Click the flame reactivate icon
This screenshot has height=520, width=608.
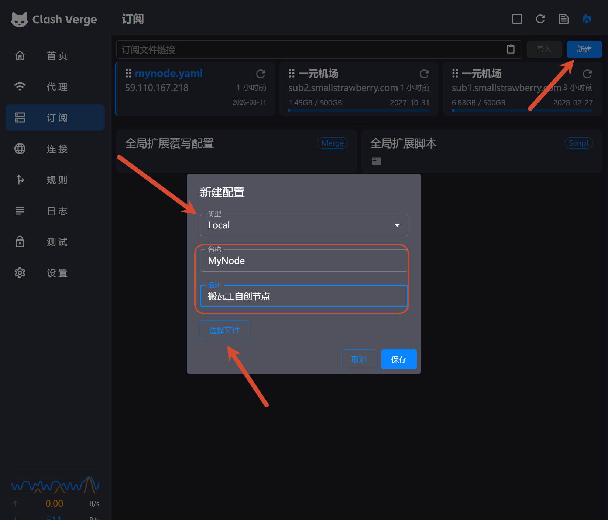(x=587, y=19)
